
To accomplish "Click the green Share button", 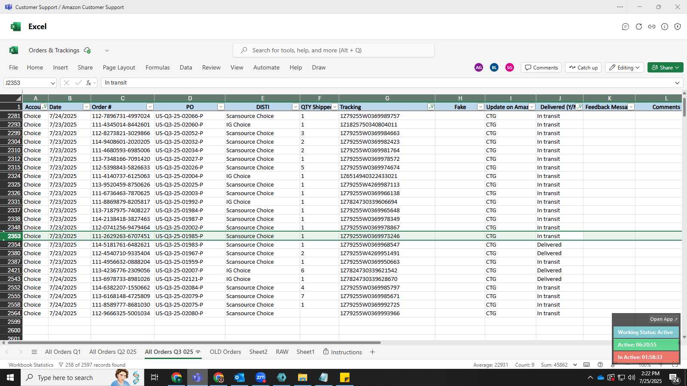I will pos(665,67).
